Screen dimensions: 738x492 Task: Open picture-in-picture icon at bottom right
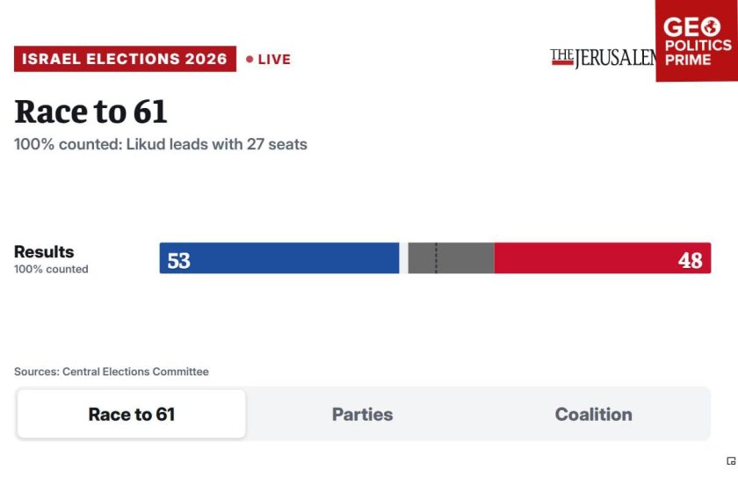click(731, 461)
